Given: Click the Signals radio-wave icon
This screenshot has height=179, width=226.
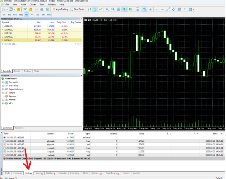Looking at the screenshot, I should pos(36,9).
